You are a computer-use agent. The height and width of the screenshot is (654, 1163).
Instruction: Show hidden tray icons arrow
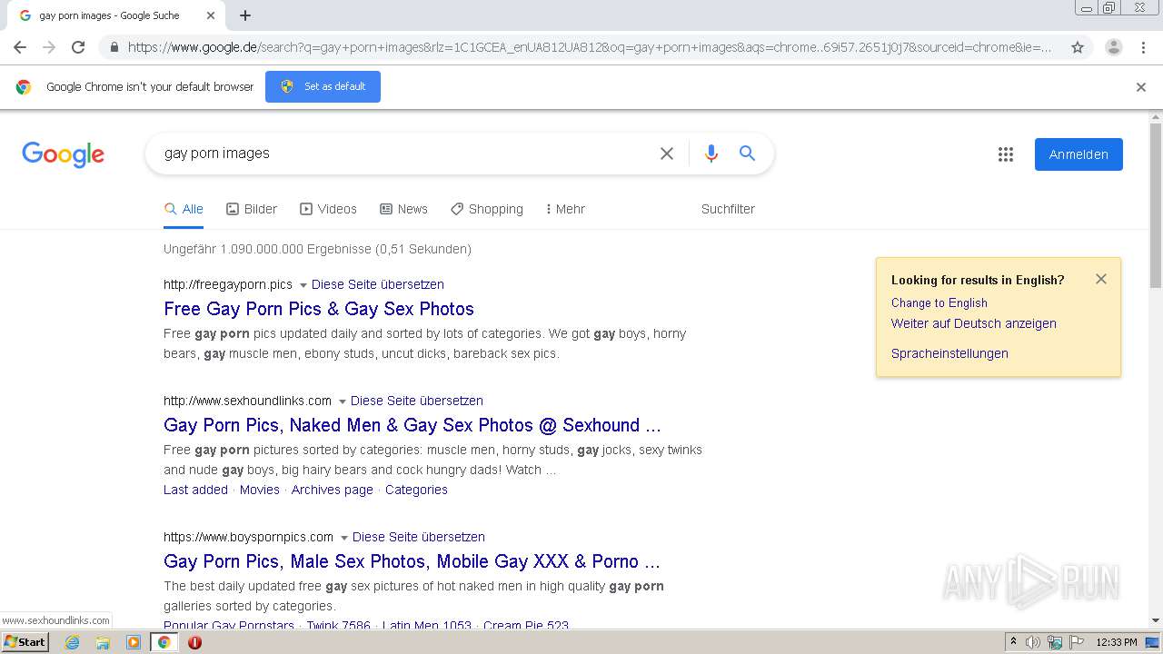coord(1013,642)
